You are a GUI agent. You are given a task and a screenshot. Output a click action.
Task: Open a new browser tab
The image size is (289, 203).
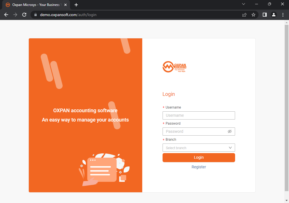click(76, 5)
